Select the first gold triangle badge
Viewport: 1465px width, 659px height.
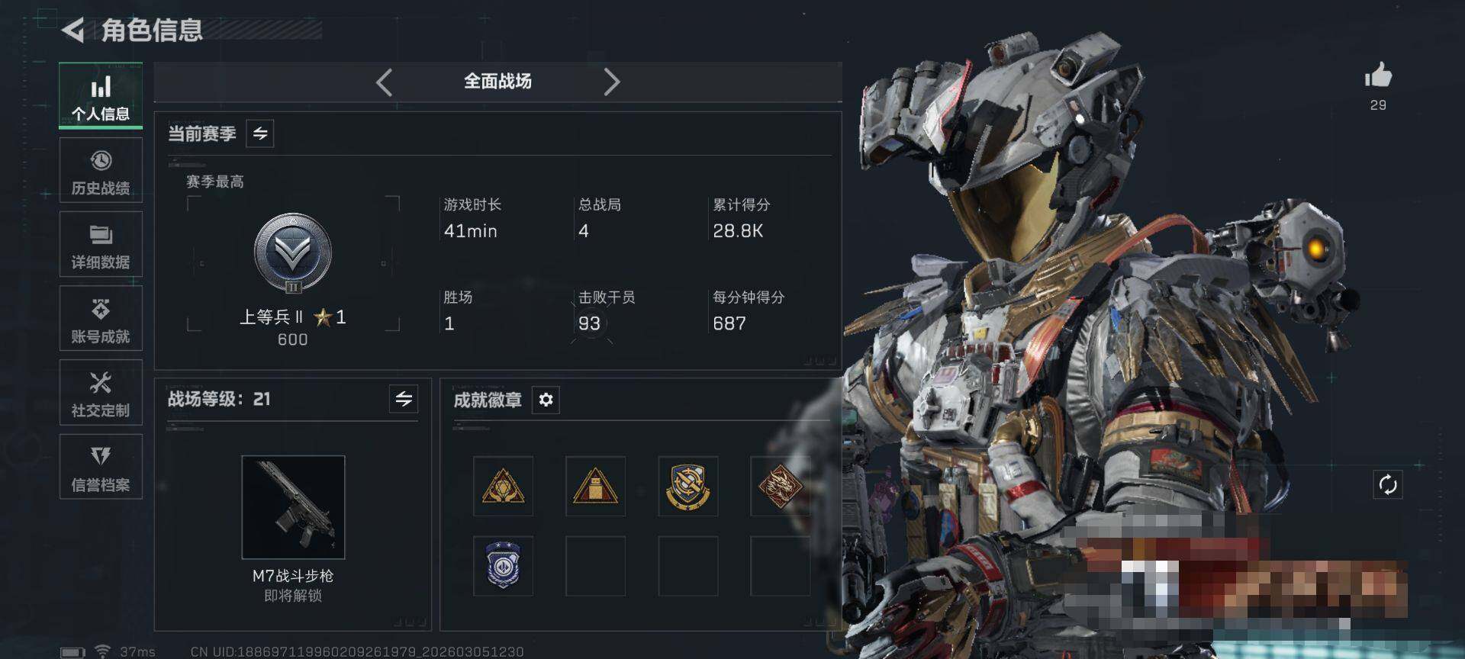pyautogui.click(x=503, y=486)
